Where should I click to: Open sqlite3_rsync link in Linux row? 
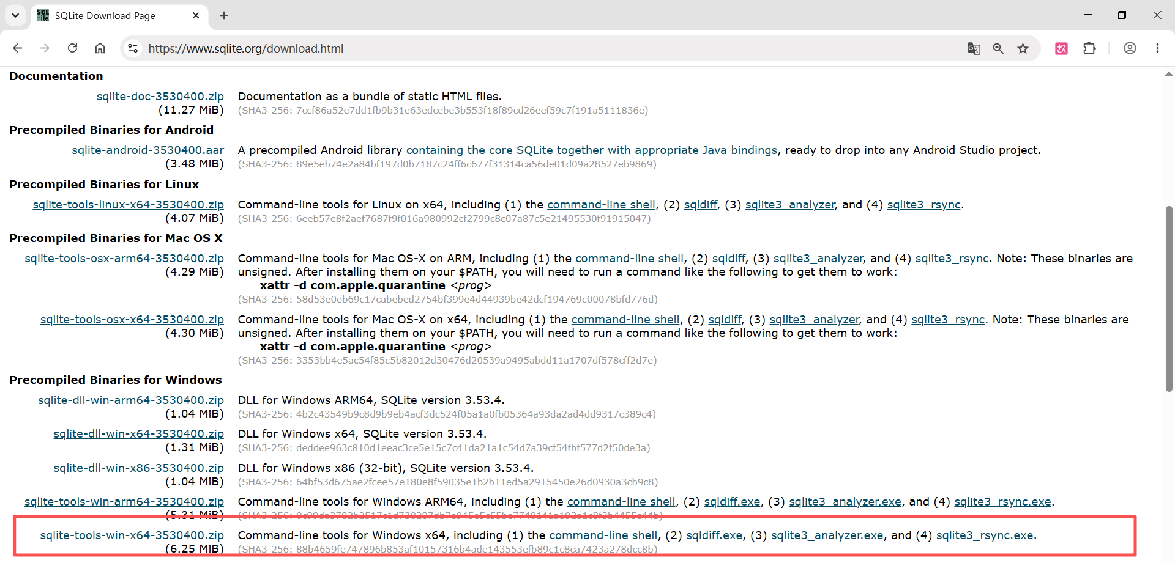(924, 204)
